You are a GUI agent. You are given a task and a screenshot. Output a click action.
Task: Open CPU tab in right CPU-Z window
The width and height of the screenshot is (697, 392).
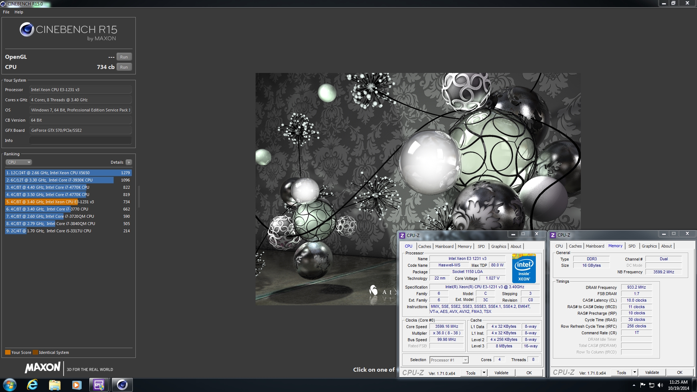tap(559, 246)
